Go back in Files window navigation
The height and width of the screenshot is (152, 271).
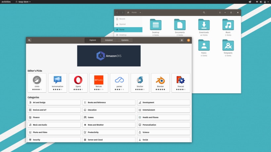(117, 13)
